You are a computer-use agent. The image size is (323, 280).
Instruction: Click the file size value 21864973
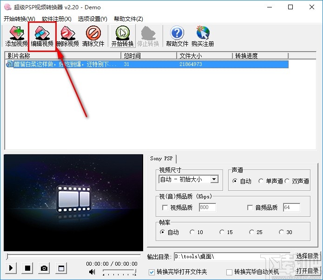coord(191,64)
